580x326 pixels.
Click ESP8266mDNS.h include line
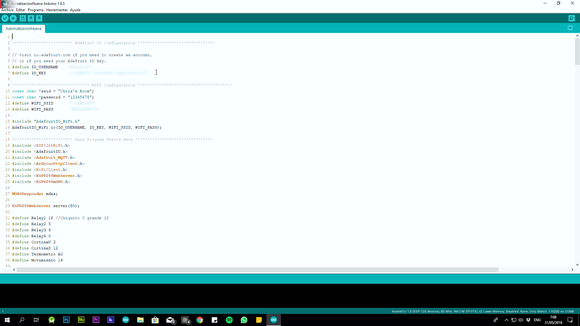pyautogui.click(x=41, y=182)
